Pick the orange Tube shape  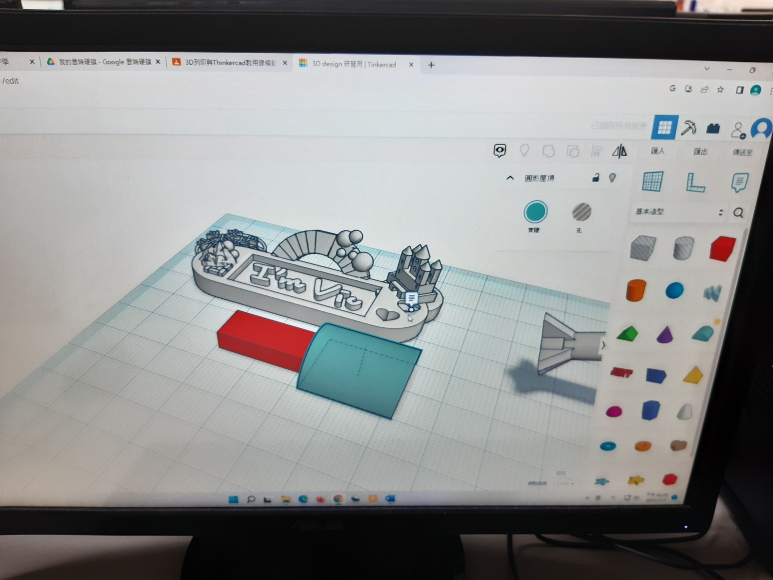643,446
